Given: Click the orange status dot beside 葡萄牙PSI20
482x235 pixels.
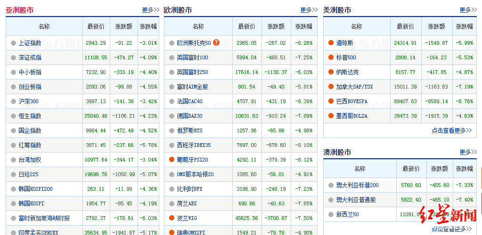Looking at the screenshot, I should [172, 160].
